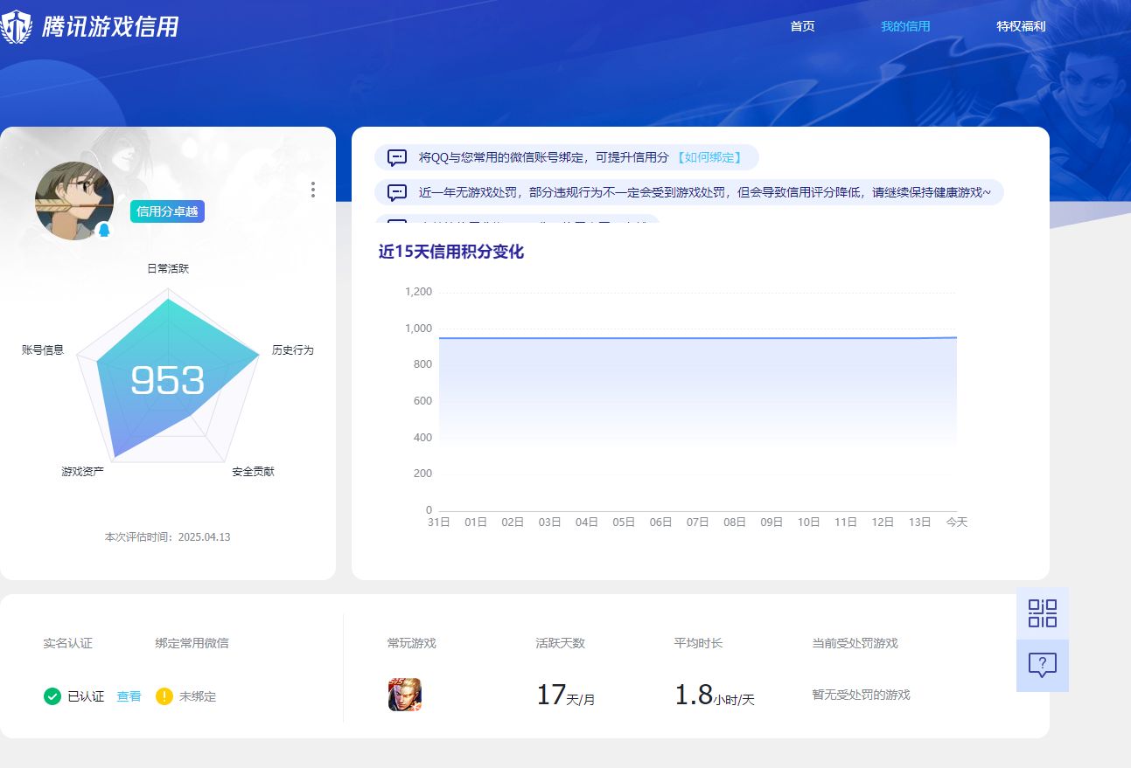
Task: Click the 常玩游戏 label
Action: click(x=412, y=644)
